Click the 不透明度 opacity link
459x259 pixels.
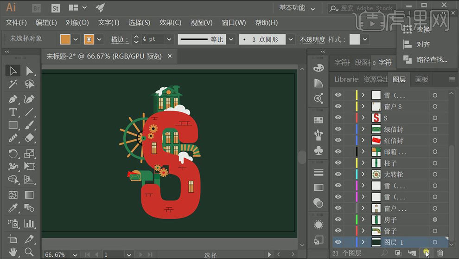(312, 39)
